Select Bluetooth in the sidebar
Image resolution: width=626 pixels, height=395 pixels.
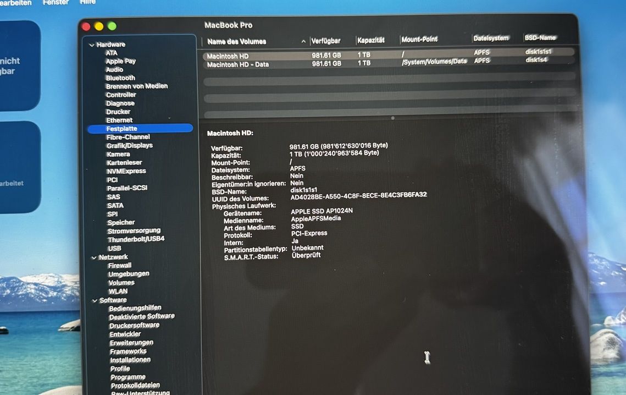(x=120, y=78)
